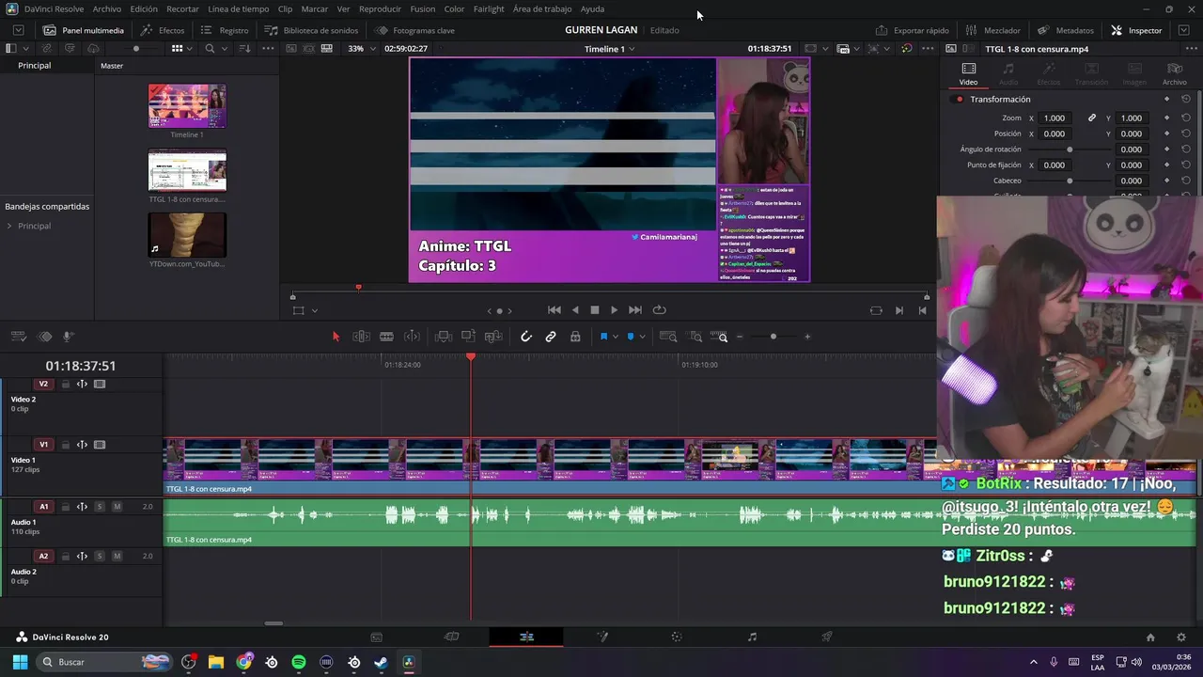Click the insert clip icon in timeline toolbar

pyautogui.click(x=444, y=337)
